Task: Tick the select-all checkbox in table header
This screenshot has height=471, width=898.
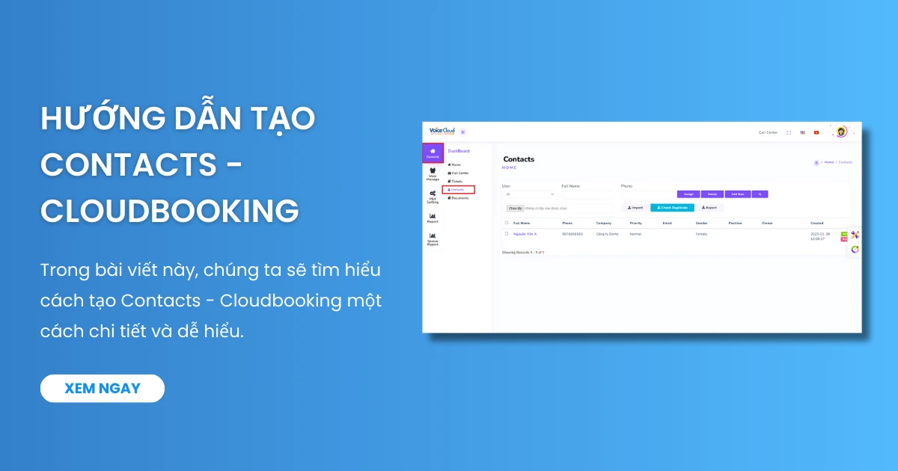Action: pyautogui.click(x=506, y=223)
